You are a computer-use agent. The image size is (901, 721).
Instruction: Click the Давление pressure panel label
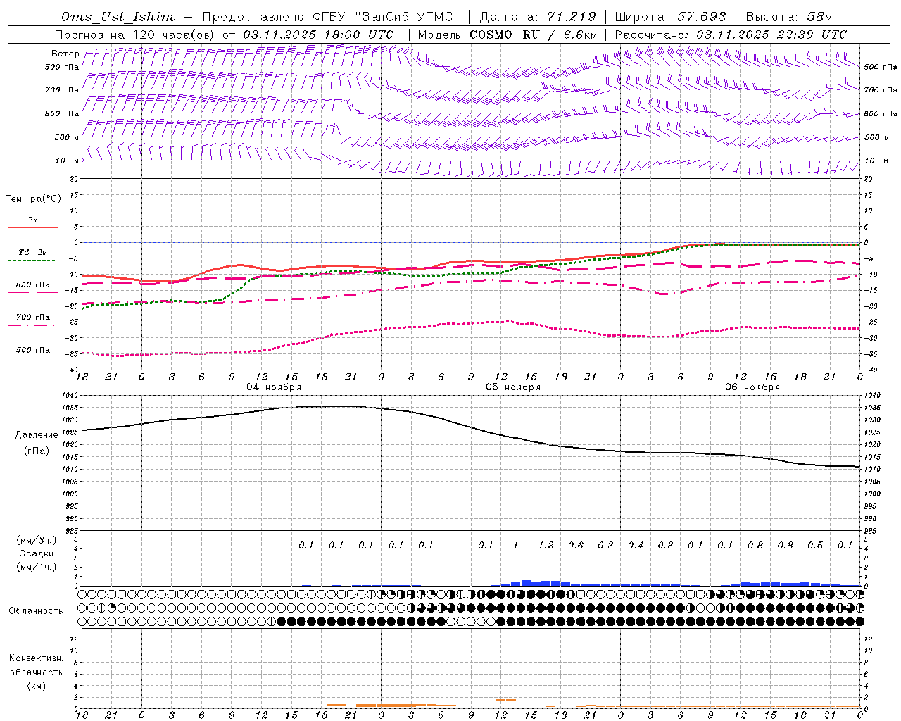(37, 435)
